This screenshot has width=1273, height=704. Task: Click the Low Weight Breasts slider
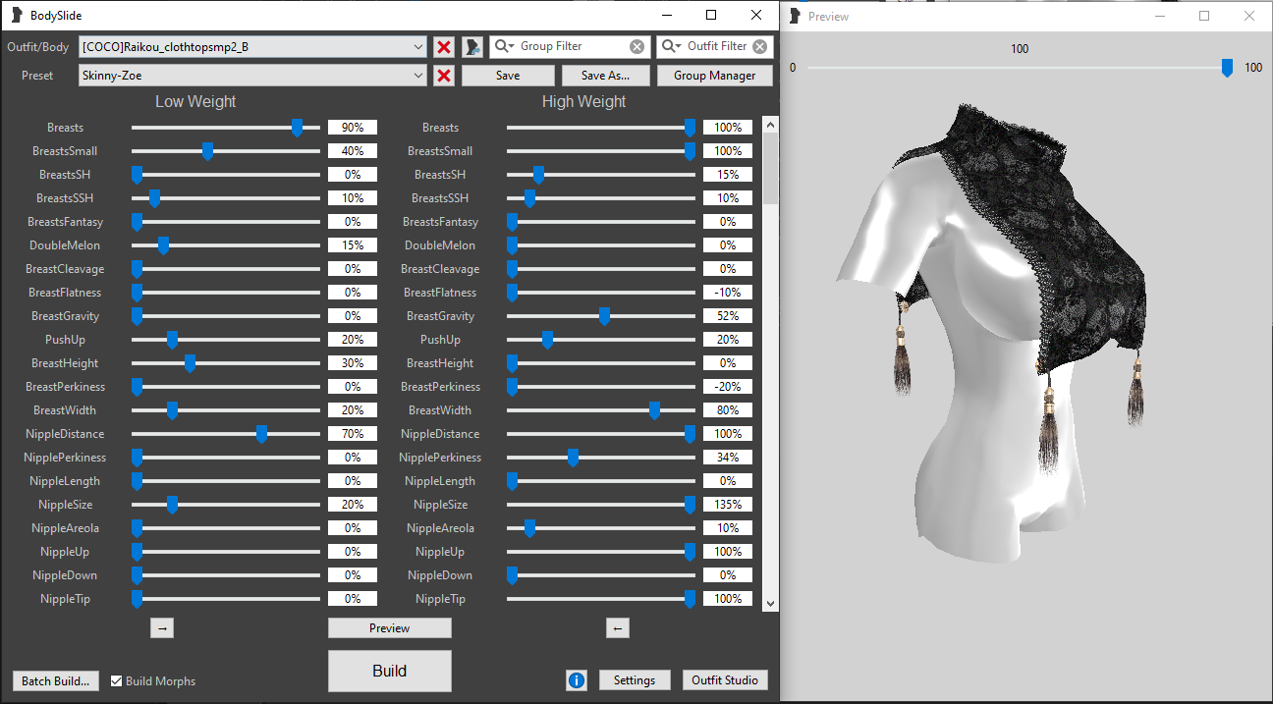(x=226, y=128)
